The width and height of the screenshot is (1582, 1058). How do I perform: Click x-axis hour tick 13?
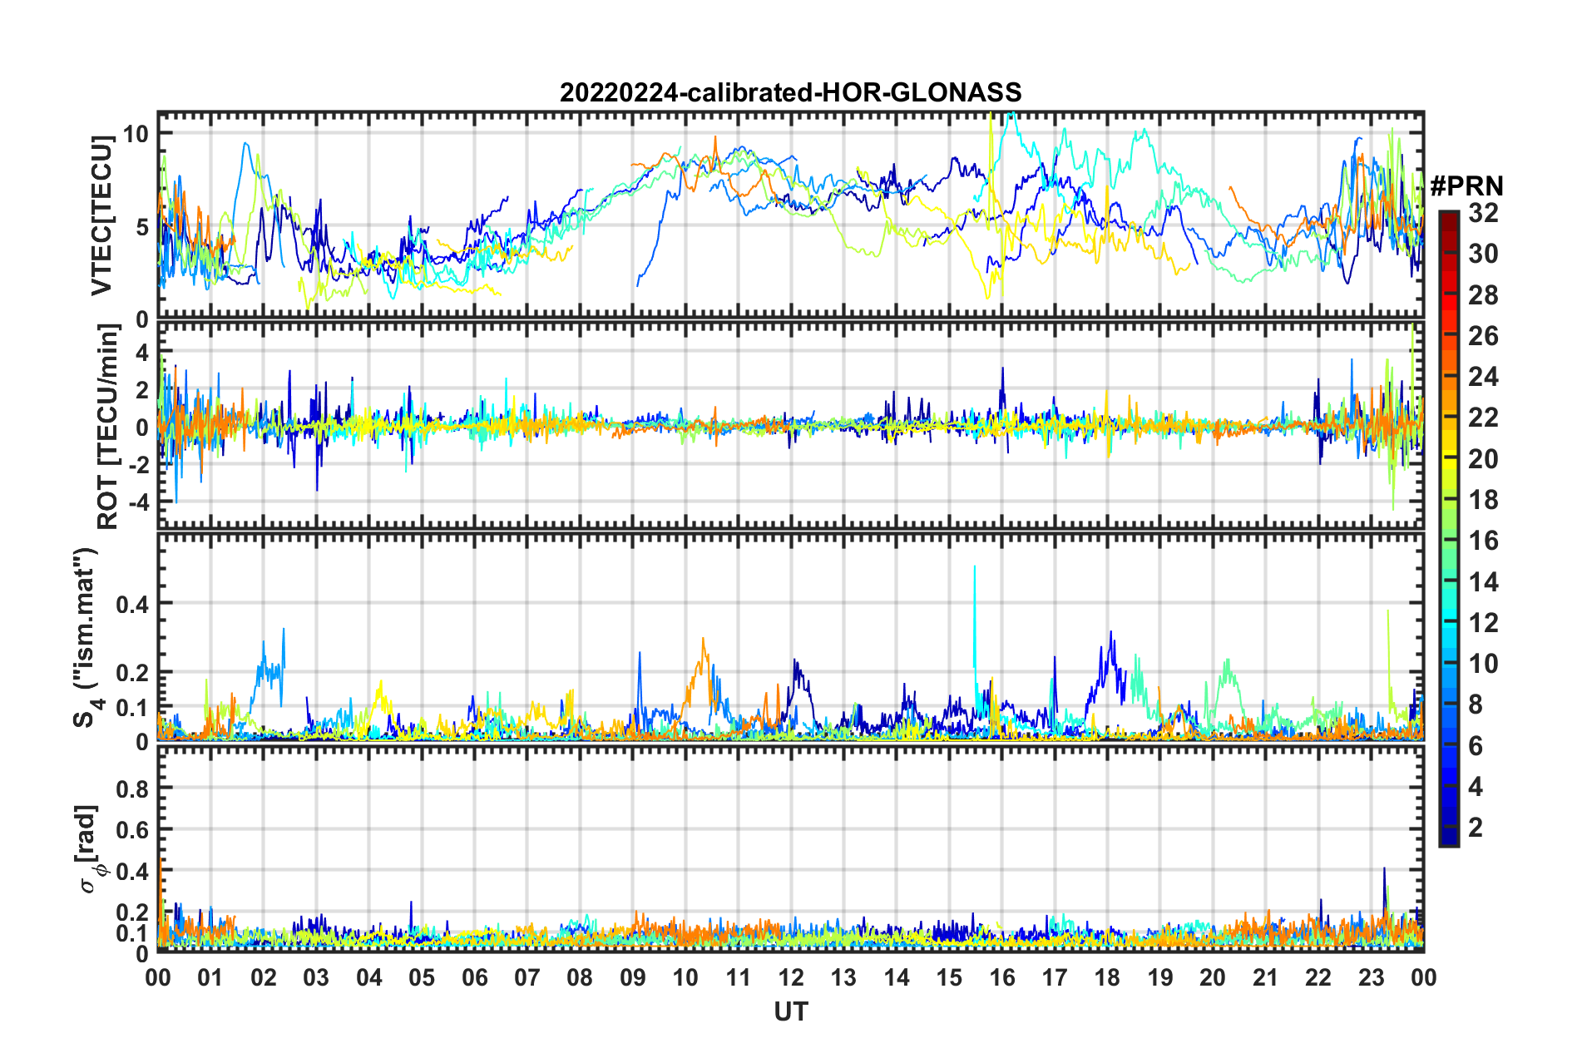tap(843, 977)
